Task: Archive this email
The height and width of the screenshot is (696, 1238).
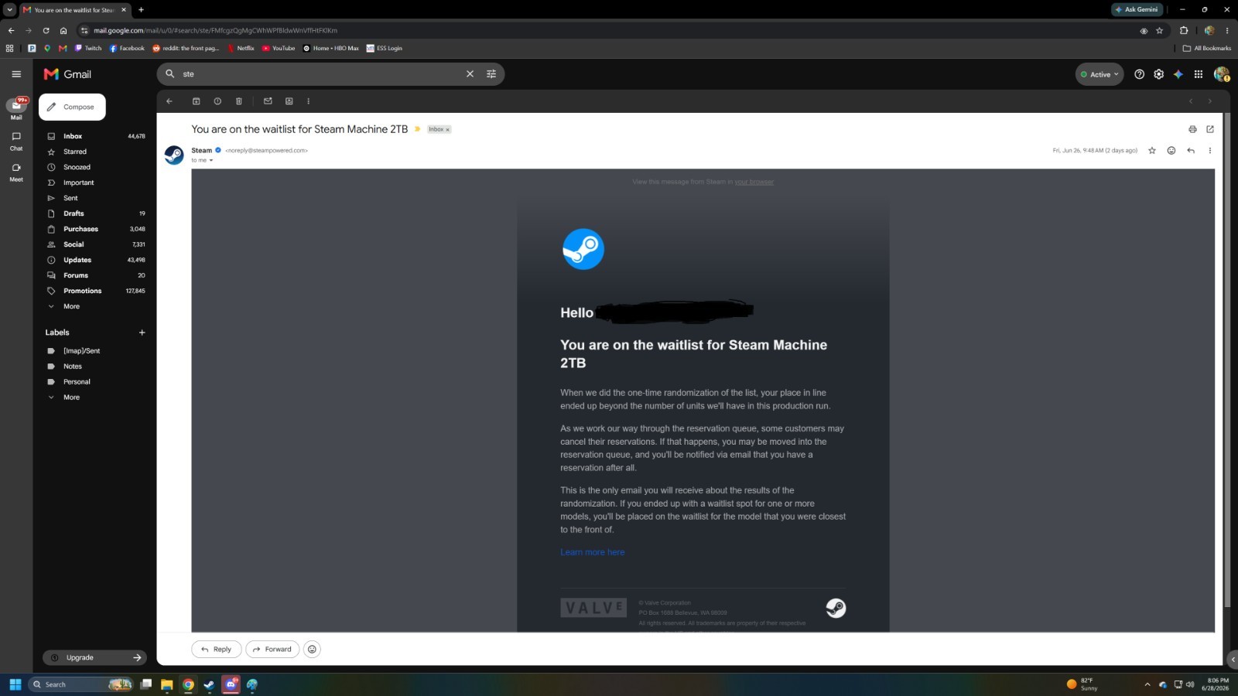Action: click(197, 101)
